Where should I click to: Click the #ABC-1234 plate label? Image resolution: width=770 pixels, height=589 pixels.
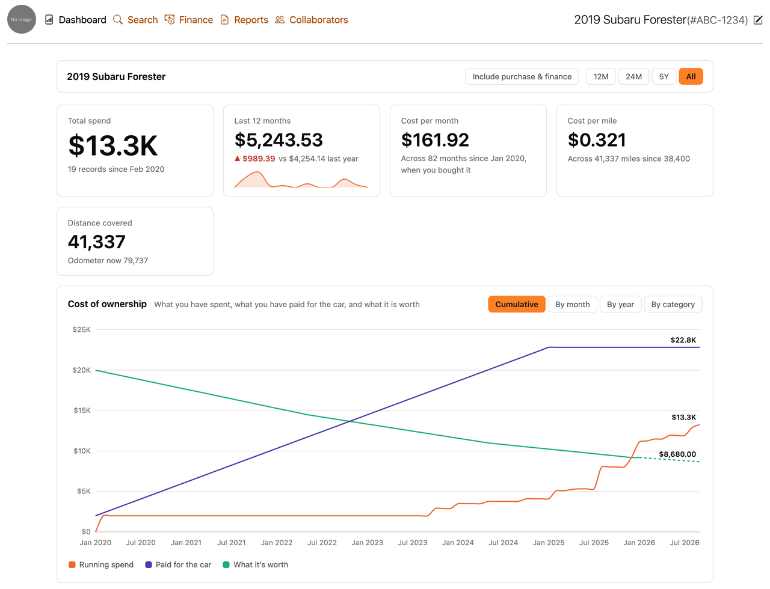[x=718, y=20]
